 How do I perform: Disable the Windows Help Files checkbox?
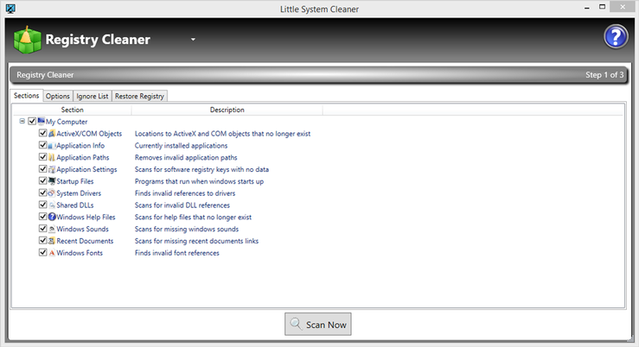pyautogui.click(x=42, y=217)
